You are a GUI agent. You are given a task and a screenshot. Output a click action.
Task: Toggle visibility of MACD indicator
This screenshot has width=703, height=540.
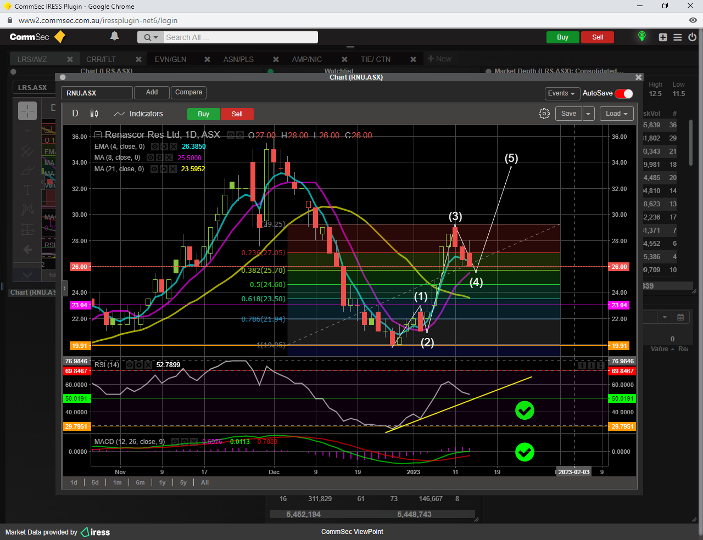(175, 441)
